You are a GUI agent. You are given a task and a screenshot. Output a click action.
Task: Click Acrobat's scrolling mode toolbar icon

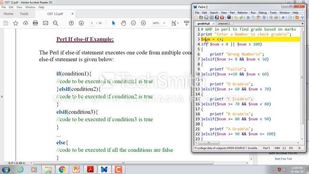click(186, 23)
